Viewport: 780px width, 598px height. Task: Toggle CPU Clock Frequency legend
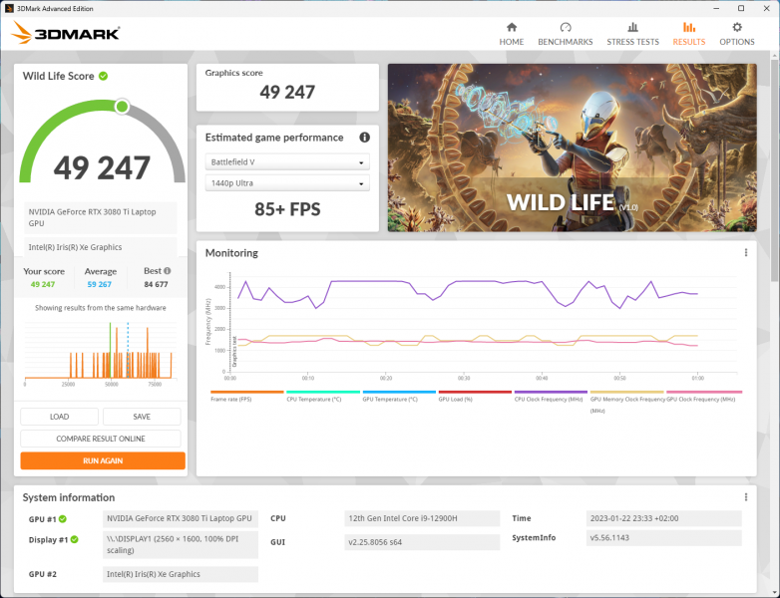[551, 397]
